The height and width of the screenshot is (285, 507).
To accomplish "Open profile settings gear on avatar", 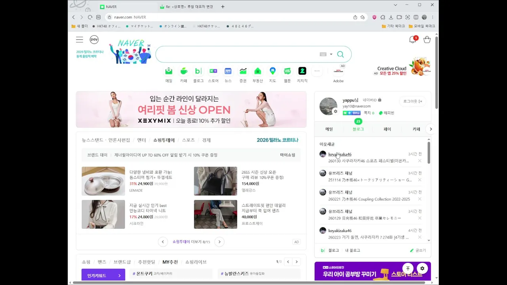I will [x=335, y=112].
